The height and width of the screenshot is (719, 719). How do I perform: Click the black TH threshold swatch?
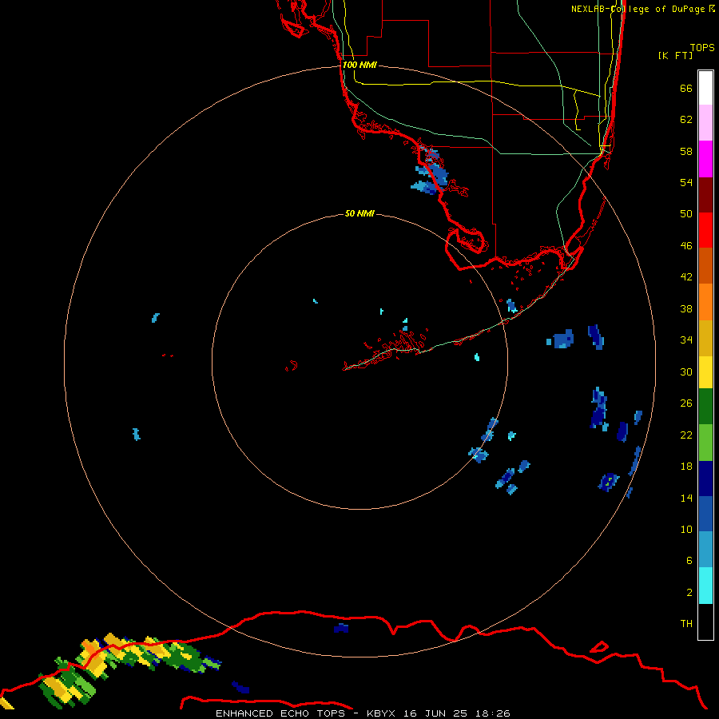coord(705,622)
